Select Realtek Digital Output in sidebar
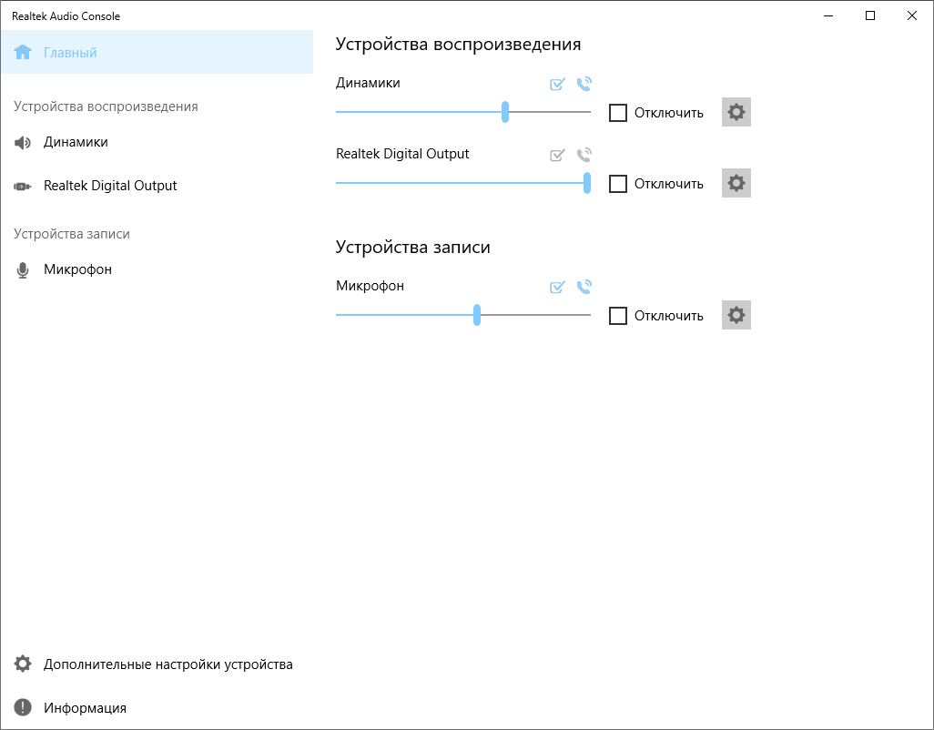The width and height of the screenshot is (934, 730). tap(110, 186)
